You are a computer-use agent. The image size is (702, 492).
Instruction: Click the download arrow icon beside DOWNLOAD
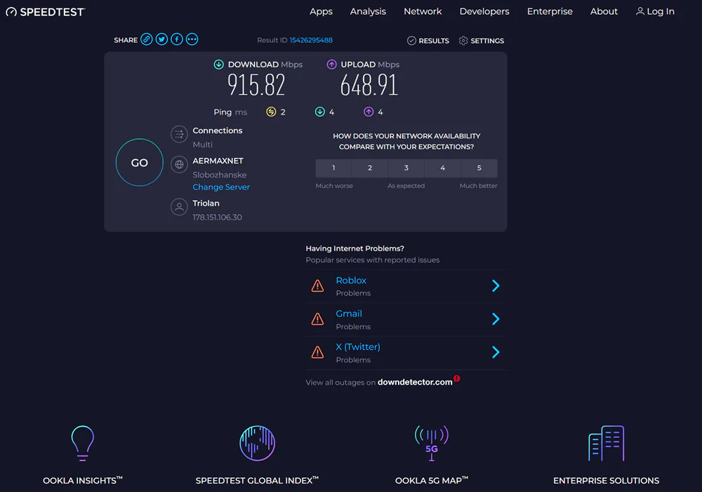218,65
